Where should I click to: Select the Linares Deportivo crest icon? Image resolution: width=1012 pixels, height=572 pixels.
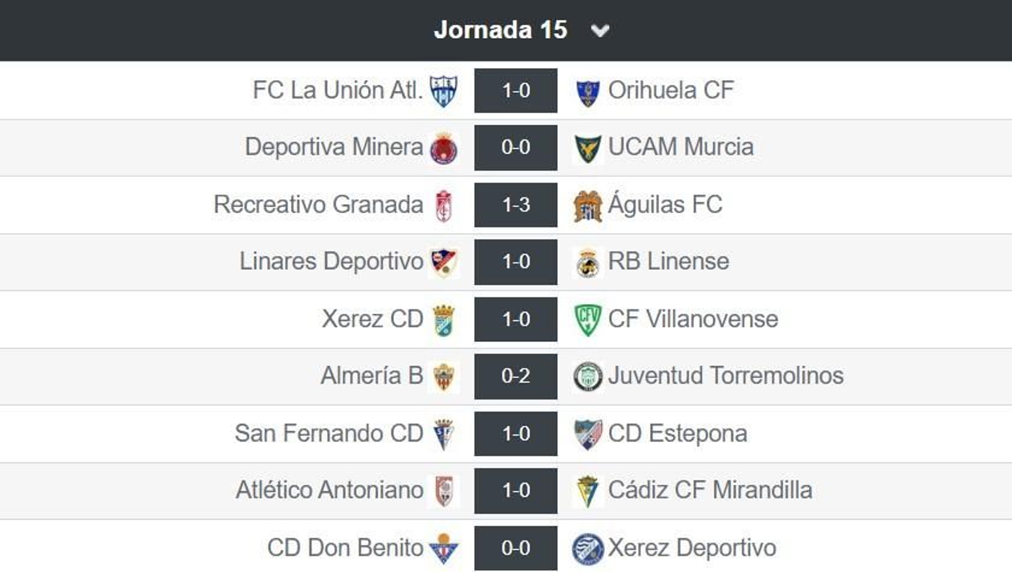tap(443, 262)
